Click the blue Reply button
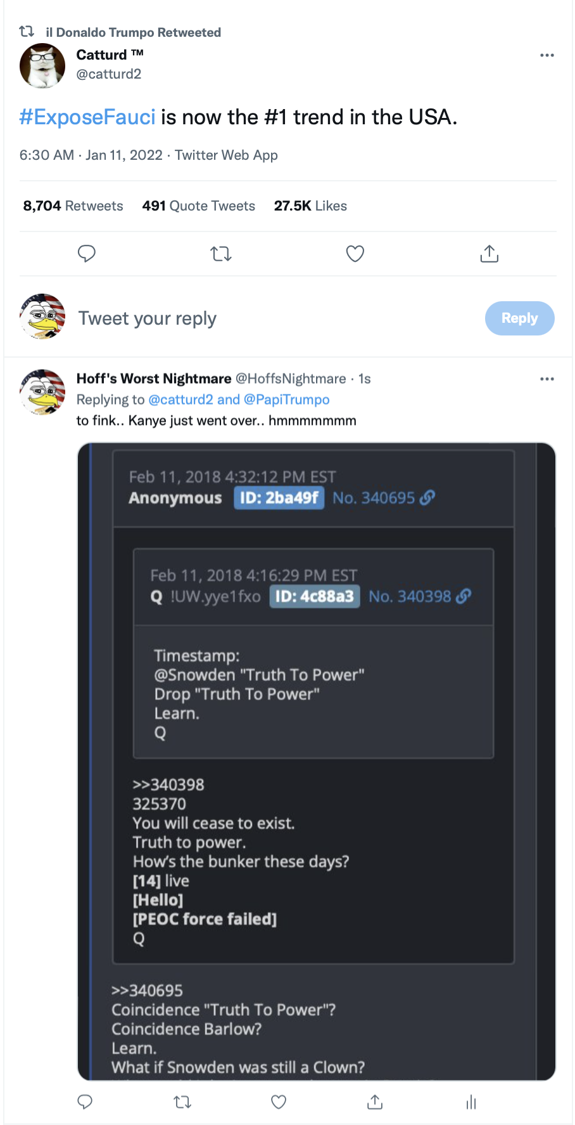575x1125 pixels. pos(520,318)
